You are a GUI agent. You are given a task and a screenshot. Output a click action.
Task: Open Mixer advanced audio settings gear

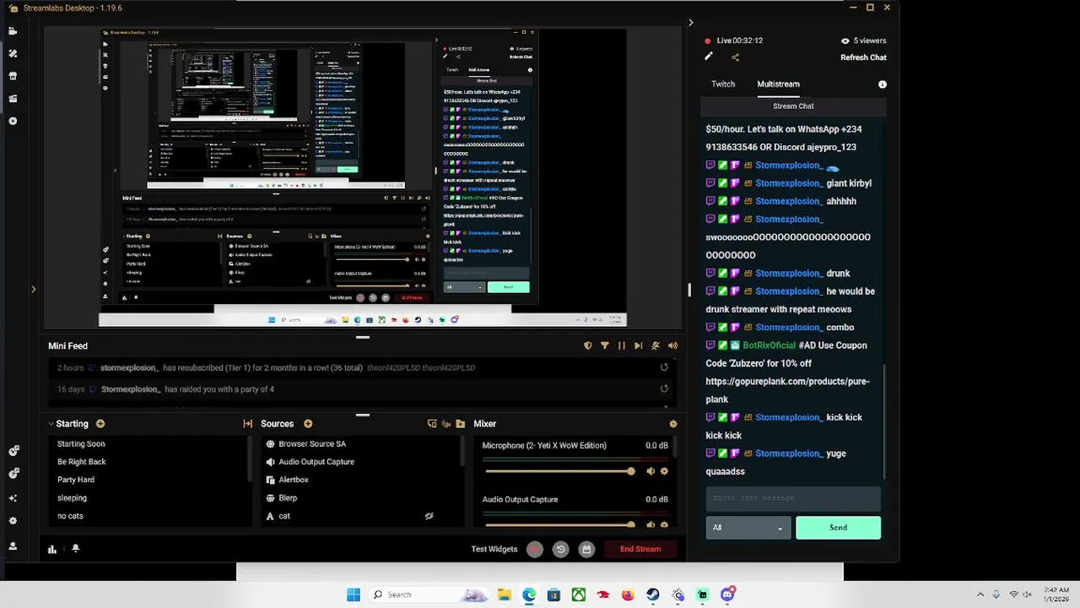point(672,424)
